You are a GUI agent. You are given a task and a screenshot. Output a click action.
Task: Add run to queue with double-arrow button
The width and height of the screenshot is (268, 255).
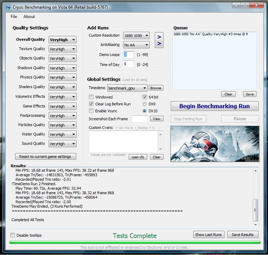click(159, 40)
